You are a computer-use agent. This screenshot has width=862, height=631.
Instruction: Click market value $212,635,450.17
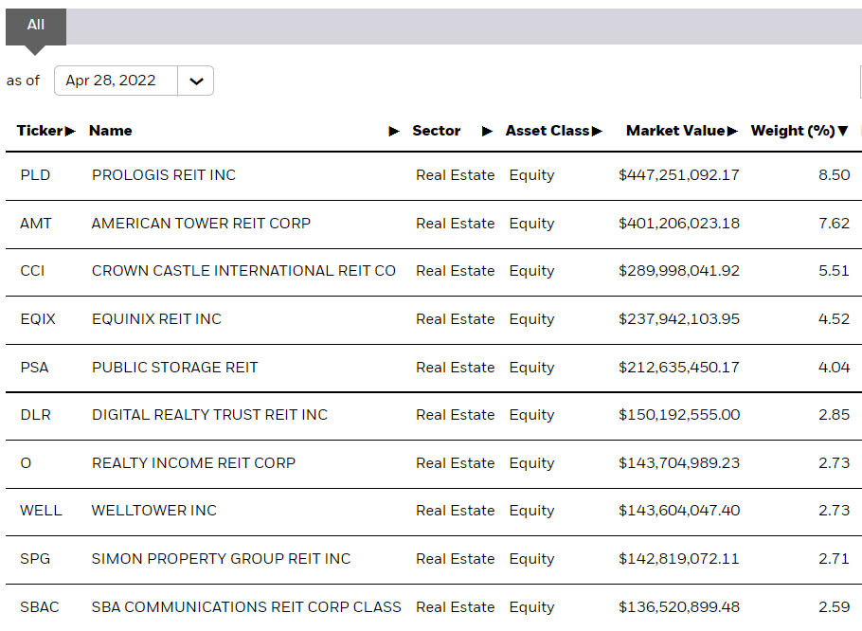[679, 368]
